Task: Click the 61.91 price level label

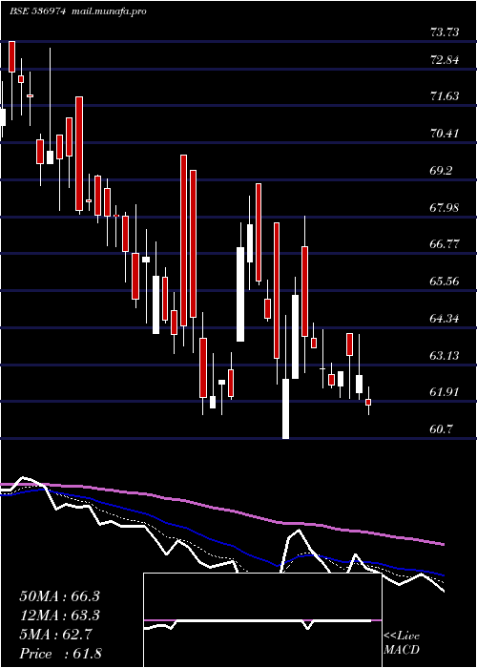Action: click(x=446, y=392)
